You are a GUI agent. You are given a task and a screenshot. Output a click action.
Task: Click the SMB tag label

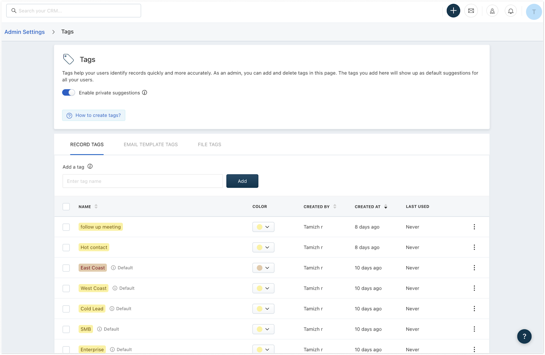coord(86,329)
